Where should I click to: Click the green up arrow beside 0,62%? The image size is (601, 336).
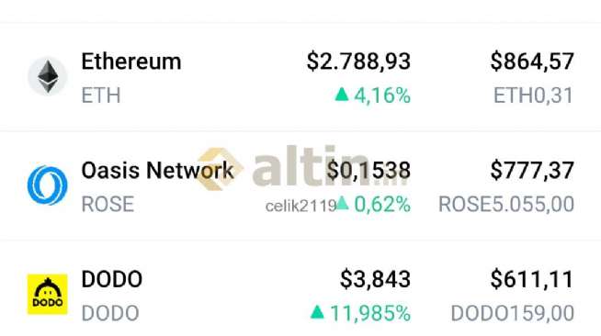tap(342, 203)
